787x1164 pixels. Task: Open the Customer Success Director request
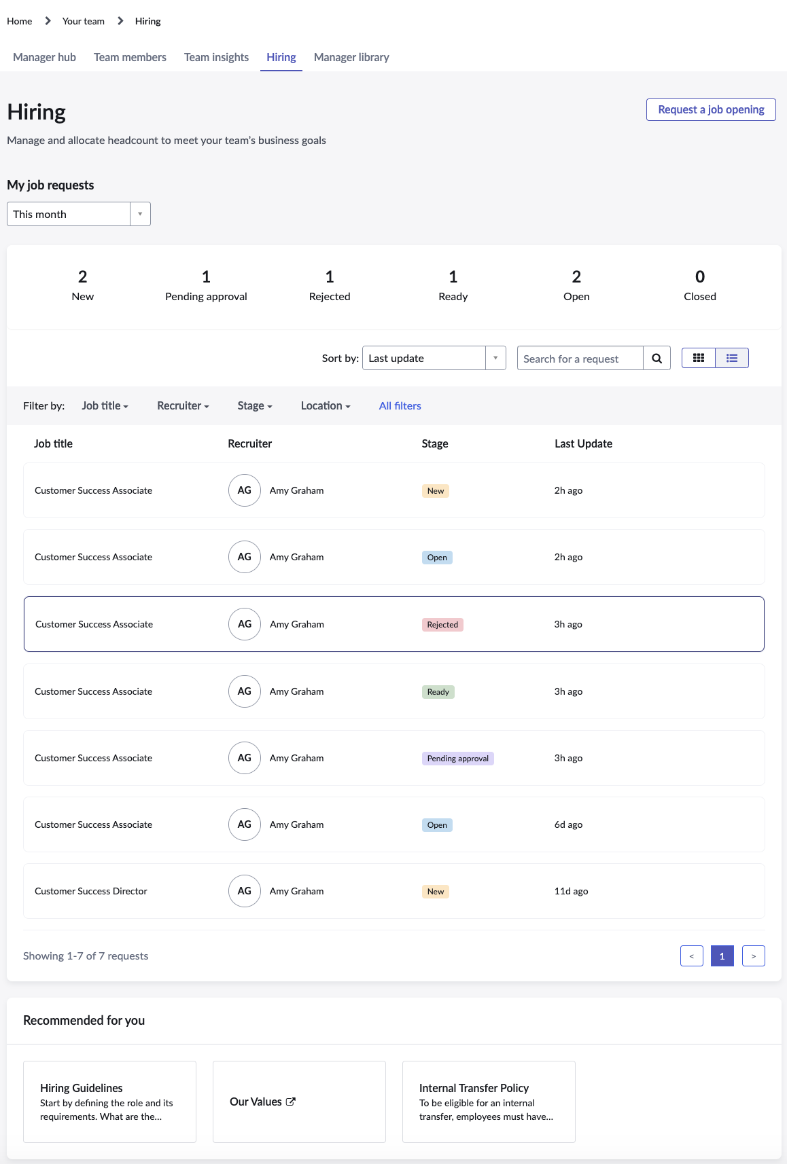pyautogui.click(x=394, y=891)
